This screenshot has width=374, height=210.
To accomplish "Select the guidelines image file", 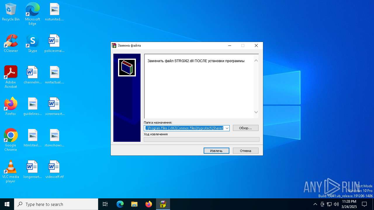I will [32, 107].
